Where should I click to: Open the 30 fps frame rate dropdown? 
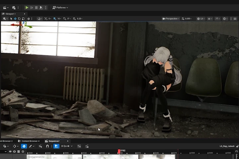pyautogui.click(x=67, y=146)
